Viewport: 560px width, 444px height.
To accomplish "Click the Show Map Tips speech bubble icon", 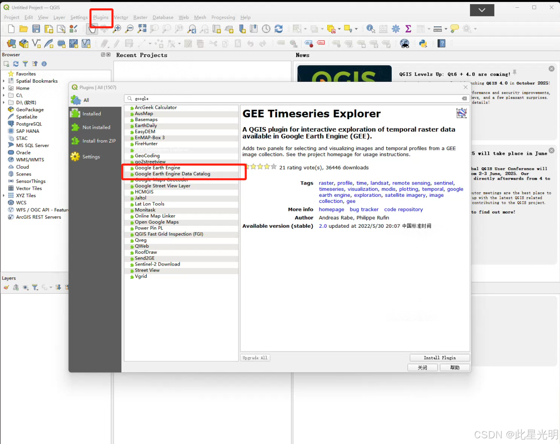I will [454, 29].
